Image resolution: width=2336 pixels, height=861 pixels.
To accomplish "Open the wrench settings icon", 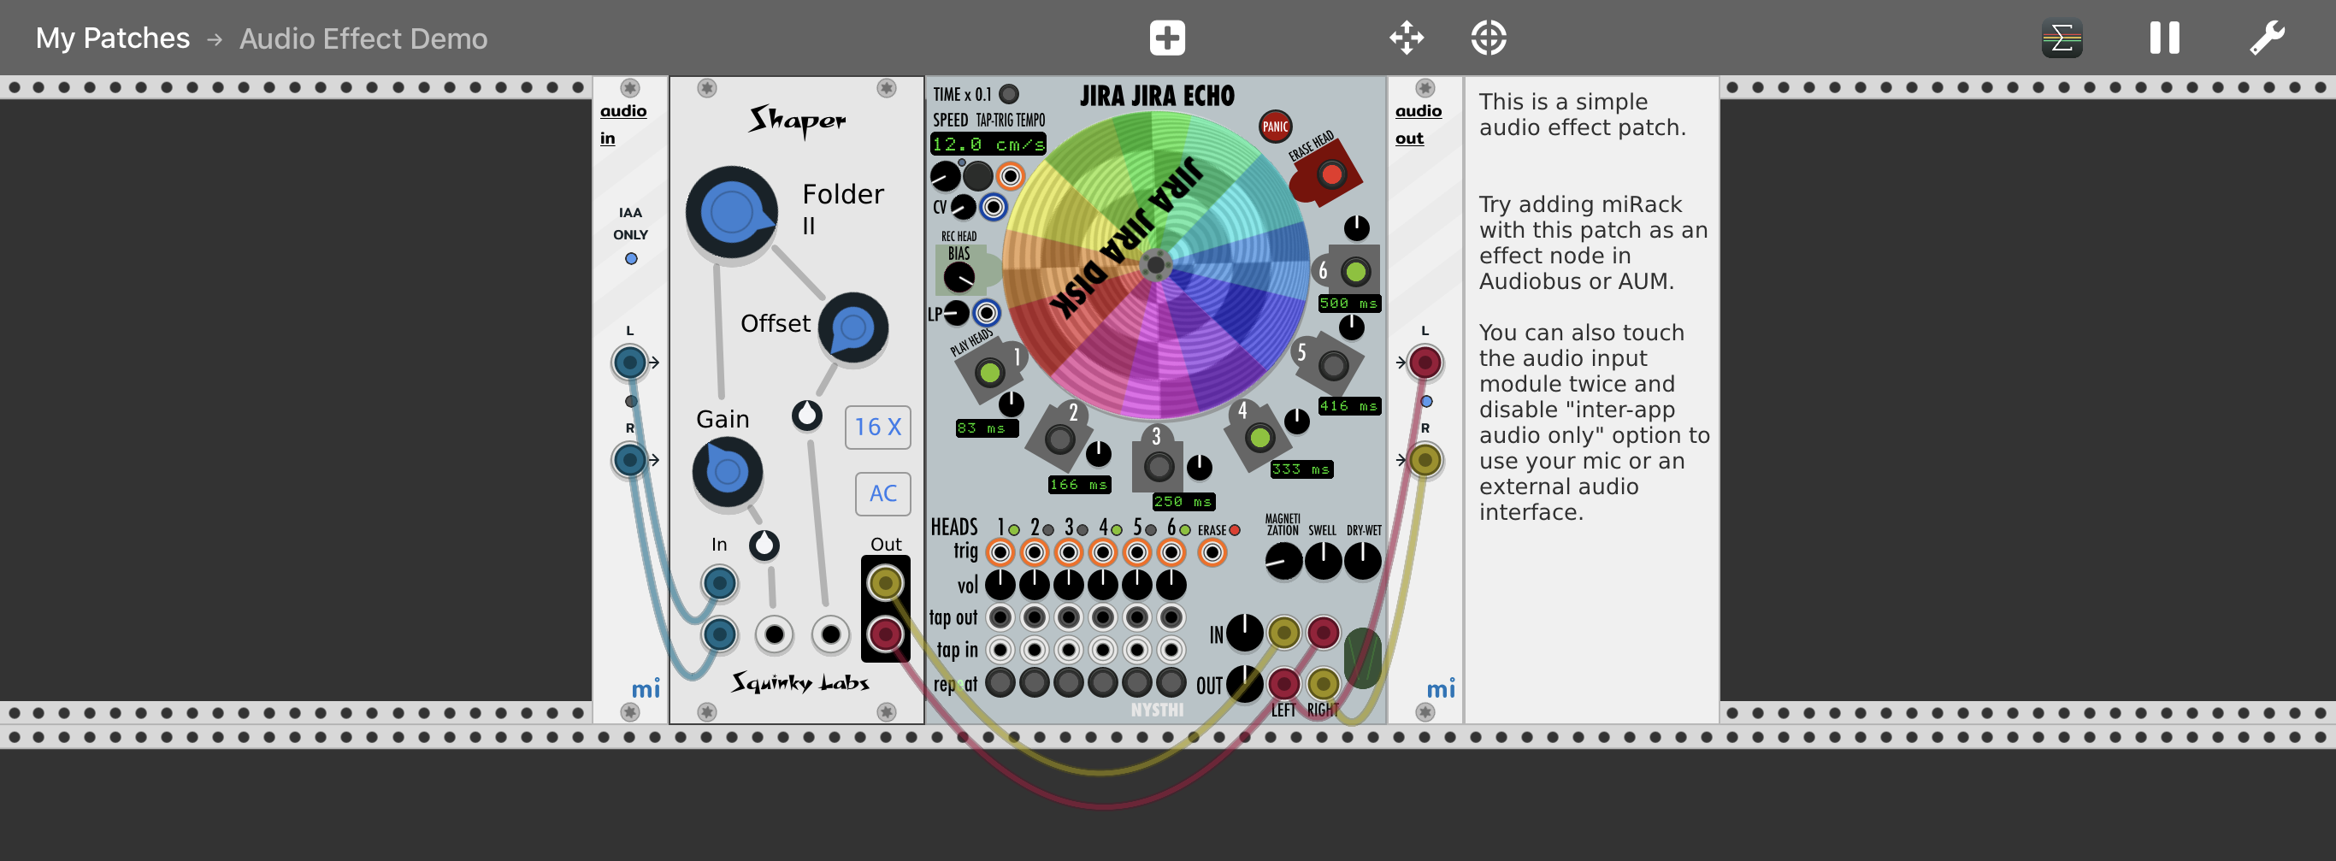I will tap(2267, 38).
